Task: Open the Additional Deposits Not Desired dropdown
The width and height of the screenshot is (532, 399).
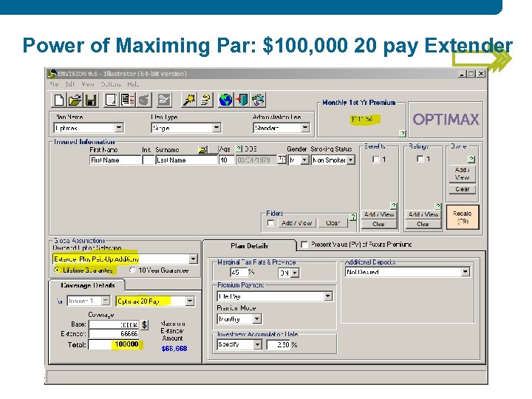Action: click(x=465, y=272)
